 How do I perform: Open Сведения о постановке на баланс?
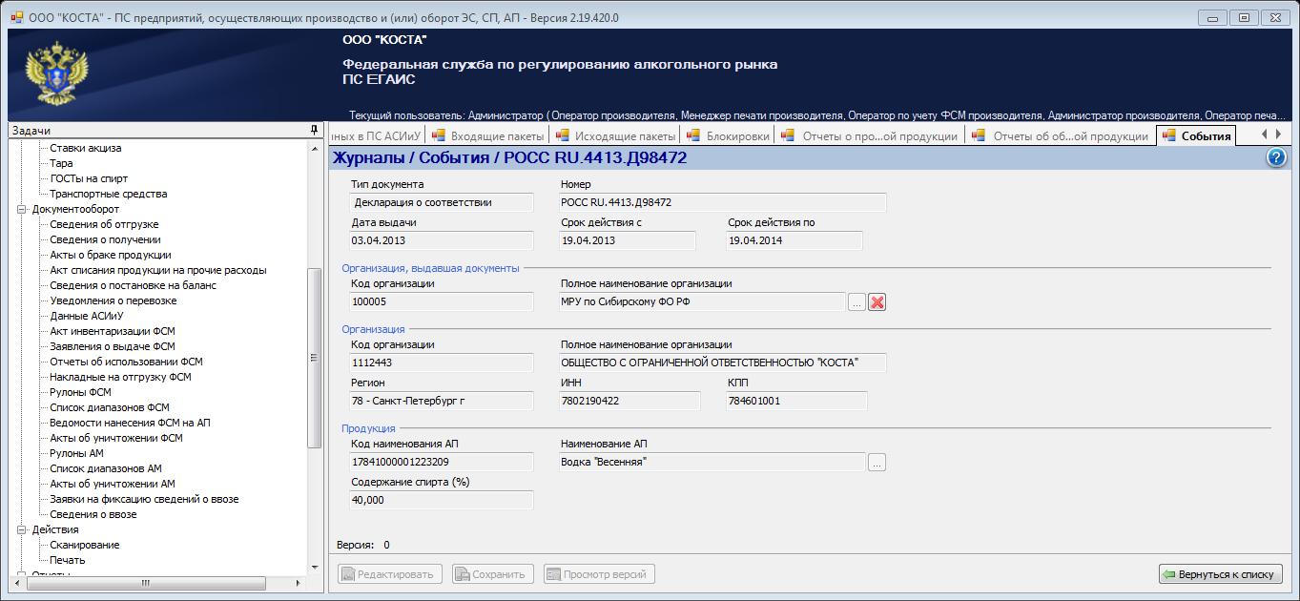134,285
